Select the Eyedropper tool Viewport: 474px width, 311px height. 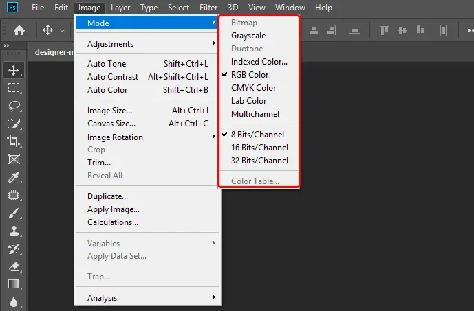(x=14, y=177)
